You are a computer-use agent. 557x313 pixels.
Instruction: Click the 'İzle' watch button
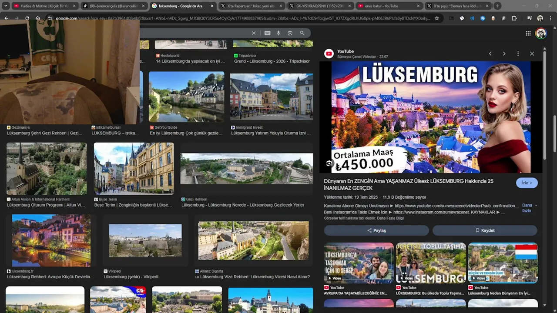(x=527, y=183)
